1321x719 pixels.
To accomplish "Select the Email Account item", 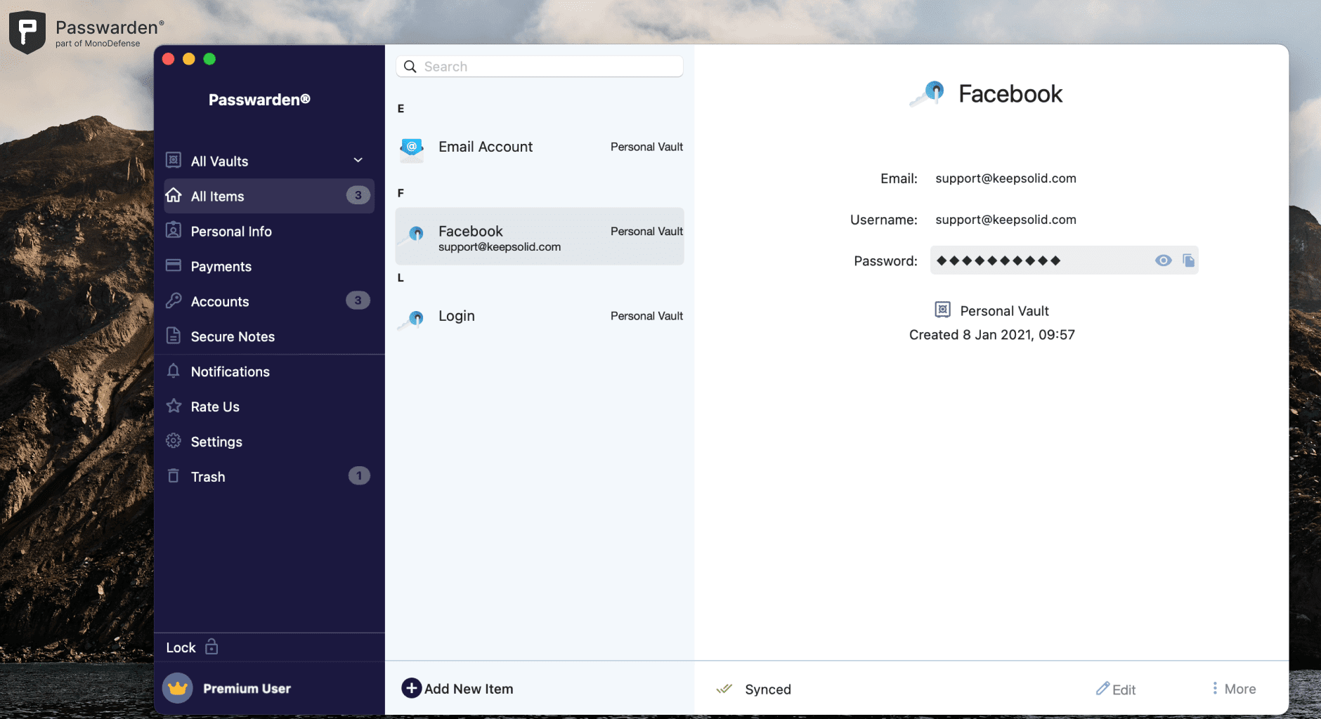I will pos(540,147).
